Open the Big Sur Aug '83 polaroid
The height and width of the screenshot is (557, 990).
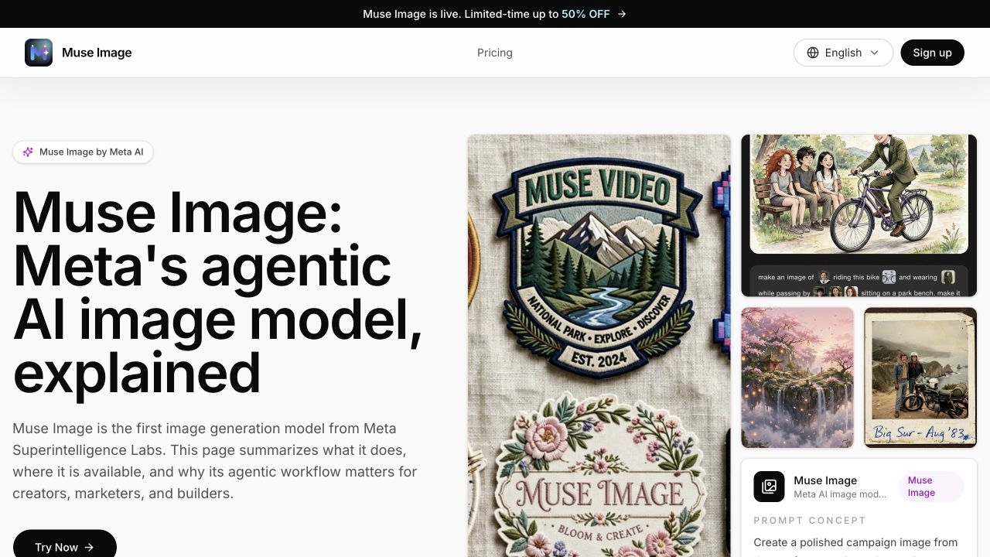click(920, 378)
